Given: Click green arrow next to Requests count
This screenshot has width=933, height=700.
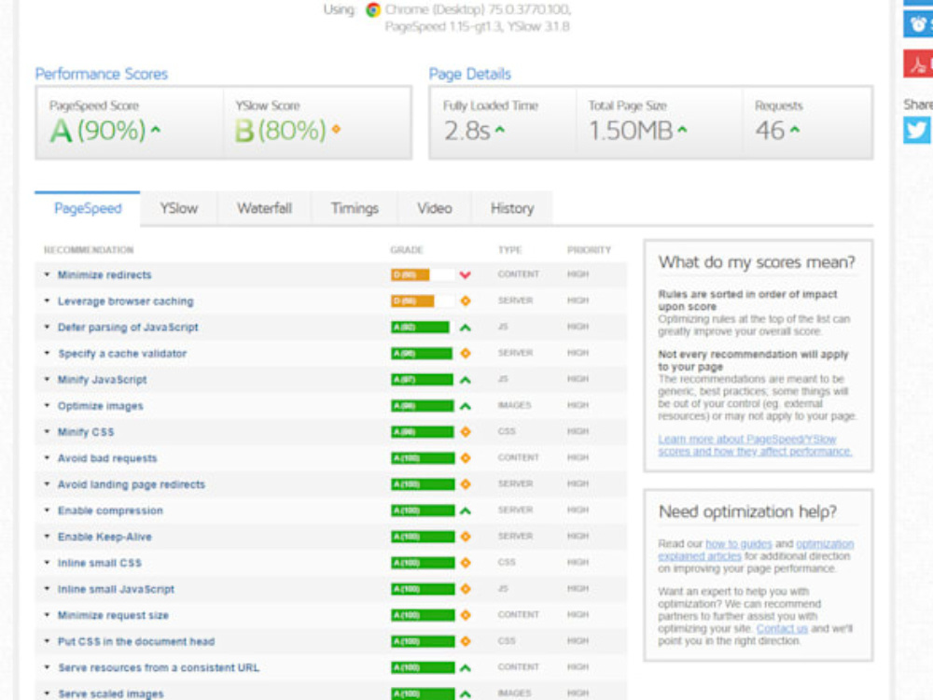Looking at the screenshot, I should (x=794, y=129).
